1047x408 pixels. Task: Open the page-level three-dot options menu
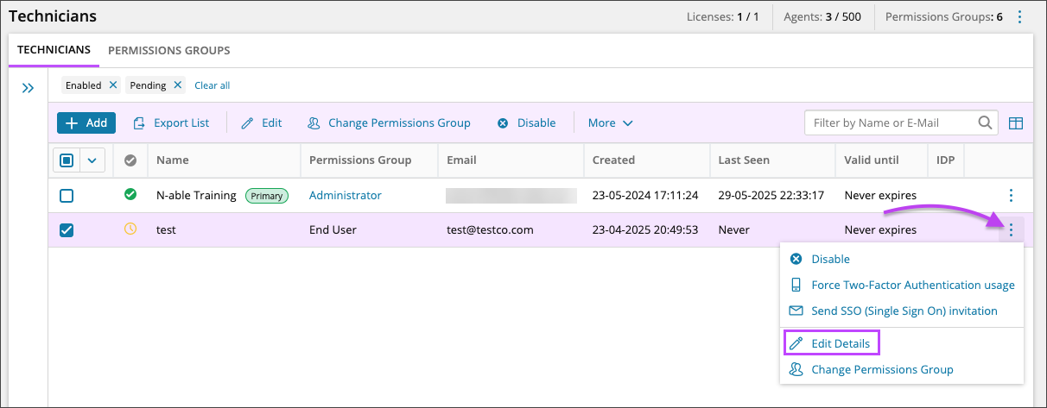pyautogui.click(x=1019, y=16)
